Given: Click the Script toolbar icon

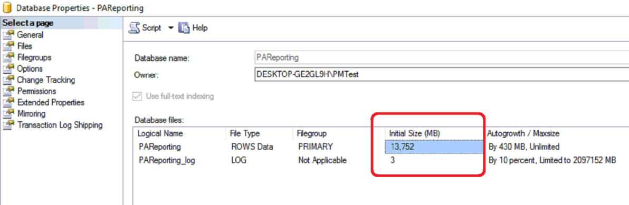Looking at the screenshot, I should point(135,27).
